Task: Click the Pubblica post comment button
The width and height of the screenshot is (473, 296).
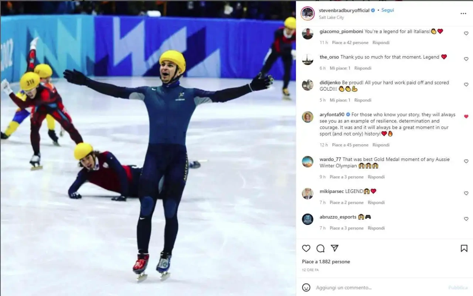Action: coord(458,287)
